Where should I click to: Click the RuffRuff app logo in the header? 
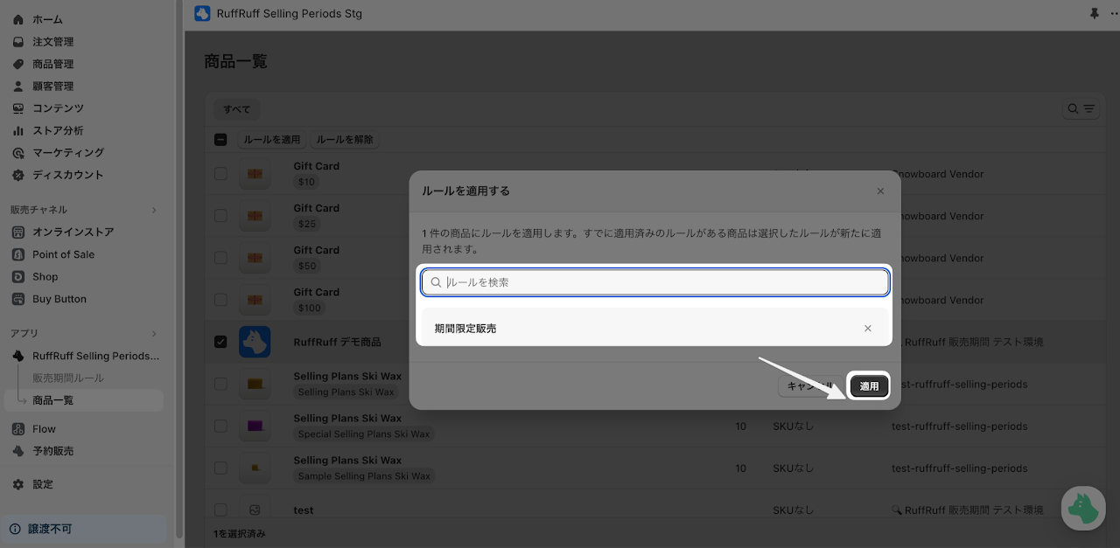(x=202, y=14)
